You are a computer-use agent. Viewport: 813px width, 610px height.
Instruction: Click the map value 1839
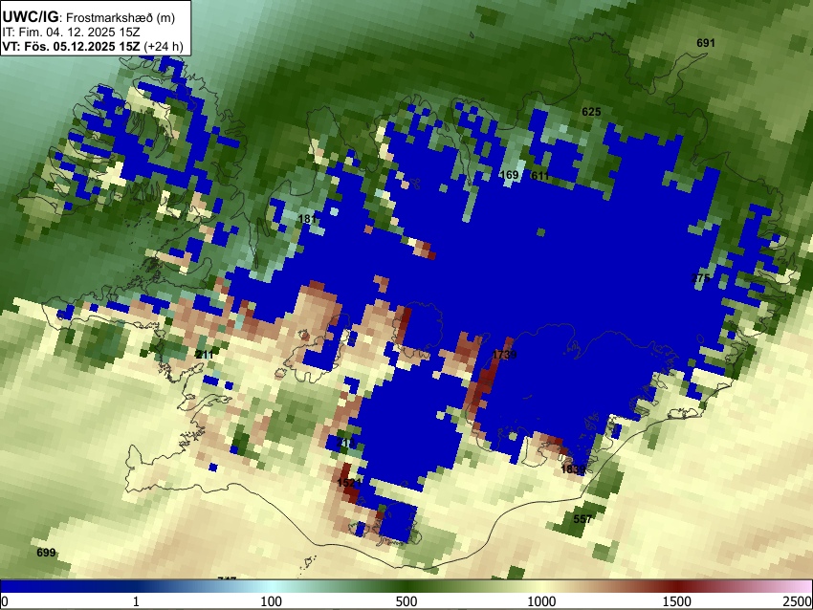tap(573, 469)
